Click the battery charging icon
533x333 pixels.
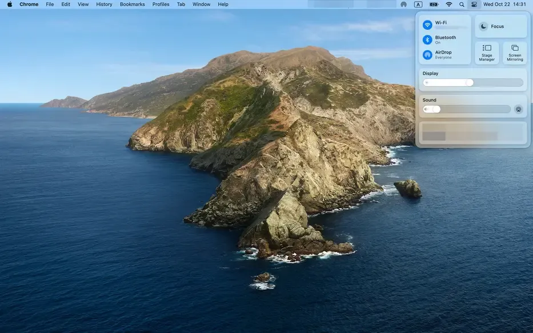434,5
